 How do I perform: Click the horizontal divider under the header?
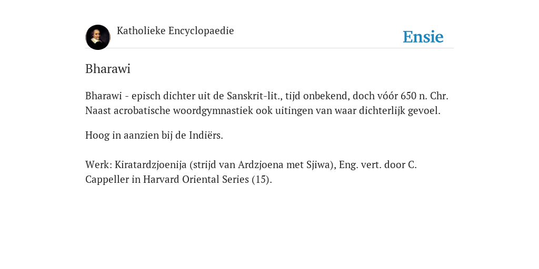(x=269, y=48)
